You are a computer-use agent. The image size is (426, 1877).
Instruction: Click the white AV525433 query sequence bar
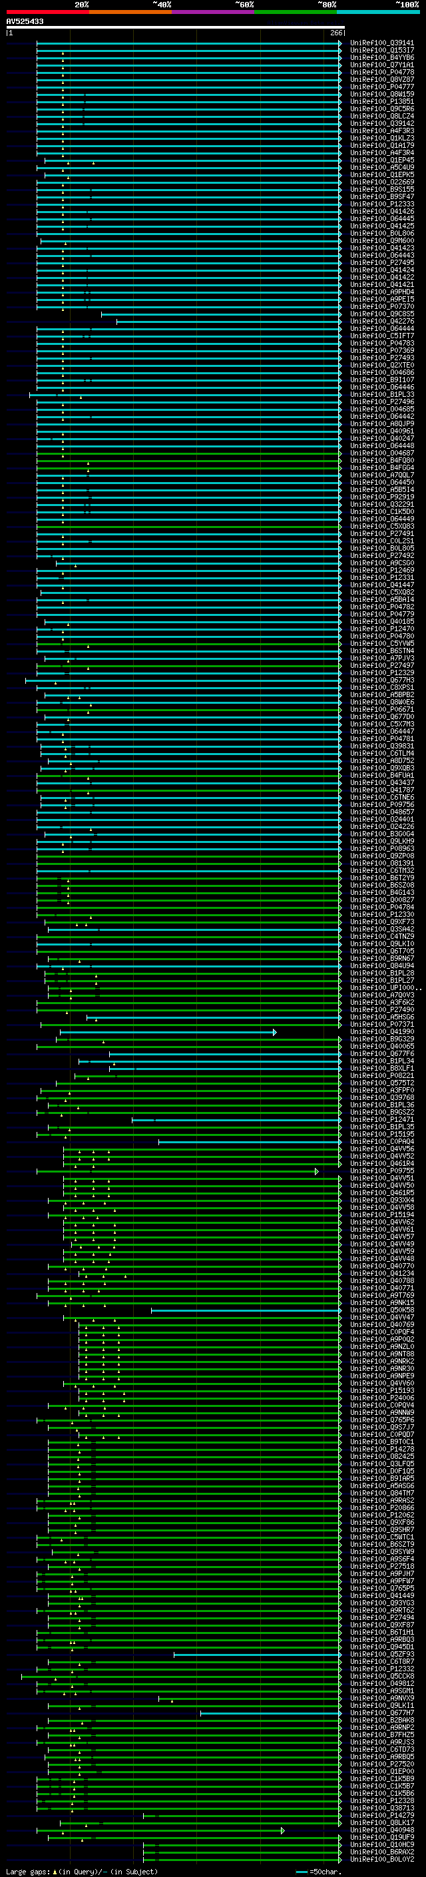click(176, 27)
